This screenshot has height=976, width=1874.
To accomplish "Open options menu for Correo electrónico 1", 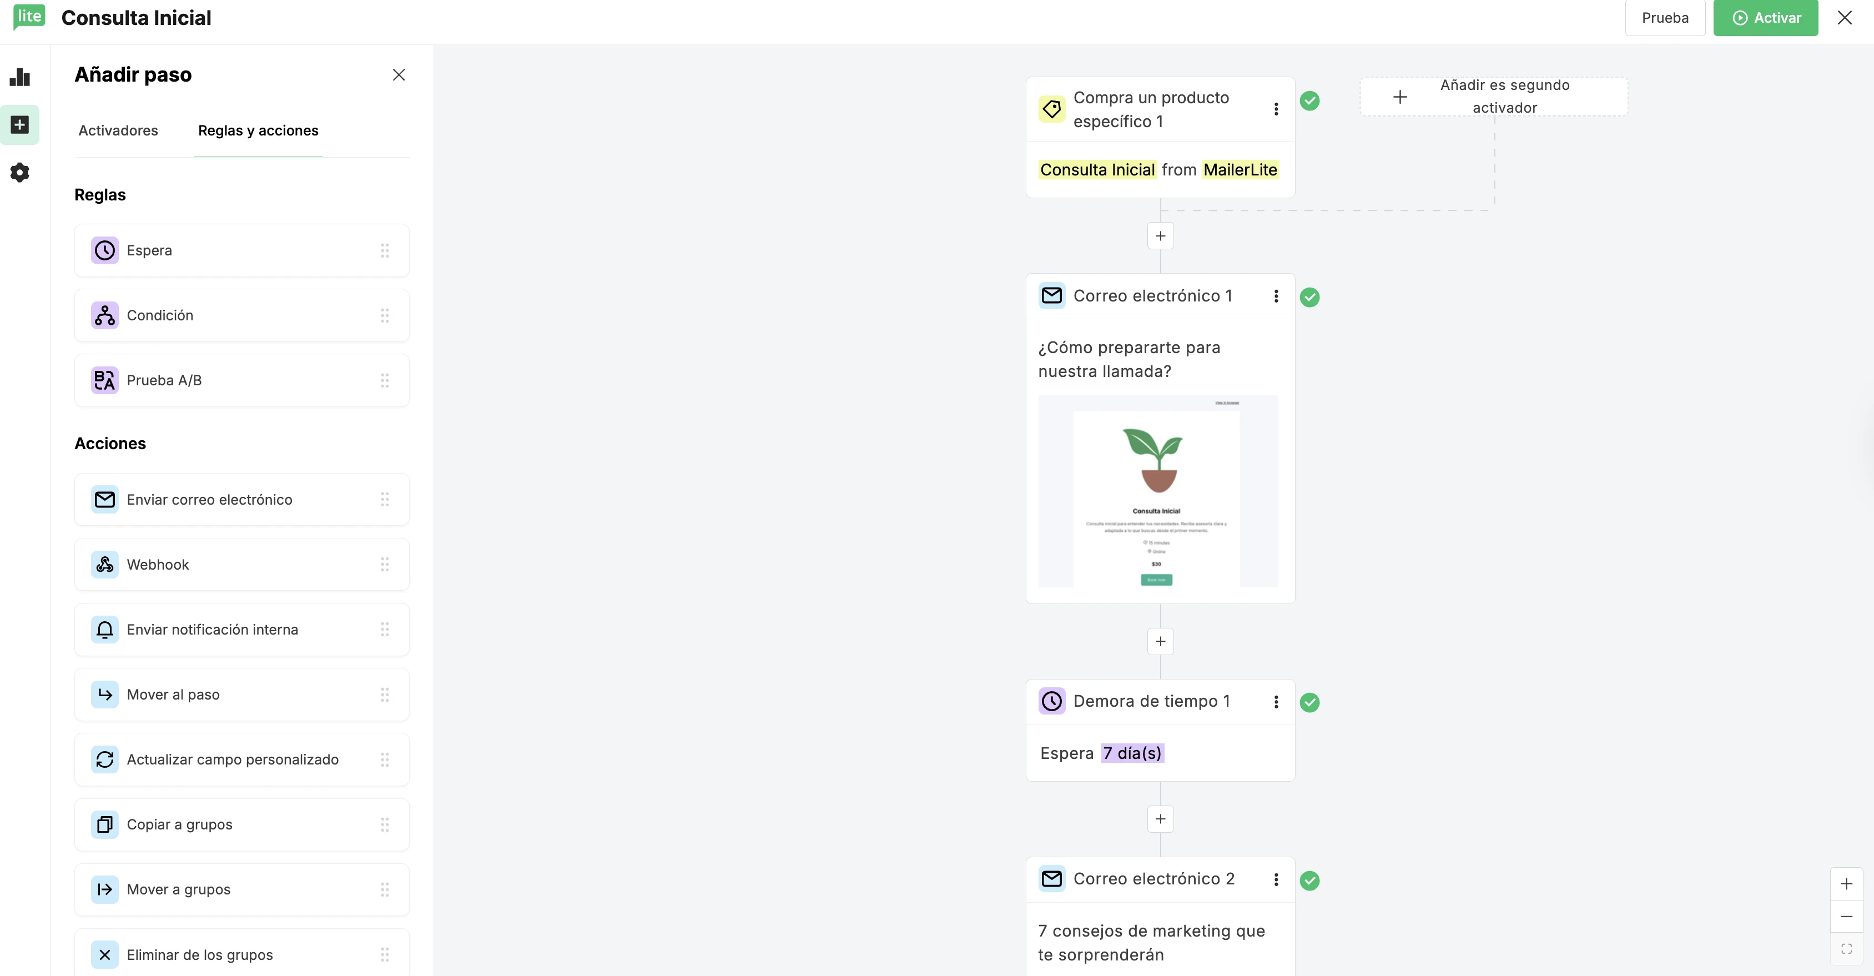I will tap(1276, 296).
